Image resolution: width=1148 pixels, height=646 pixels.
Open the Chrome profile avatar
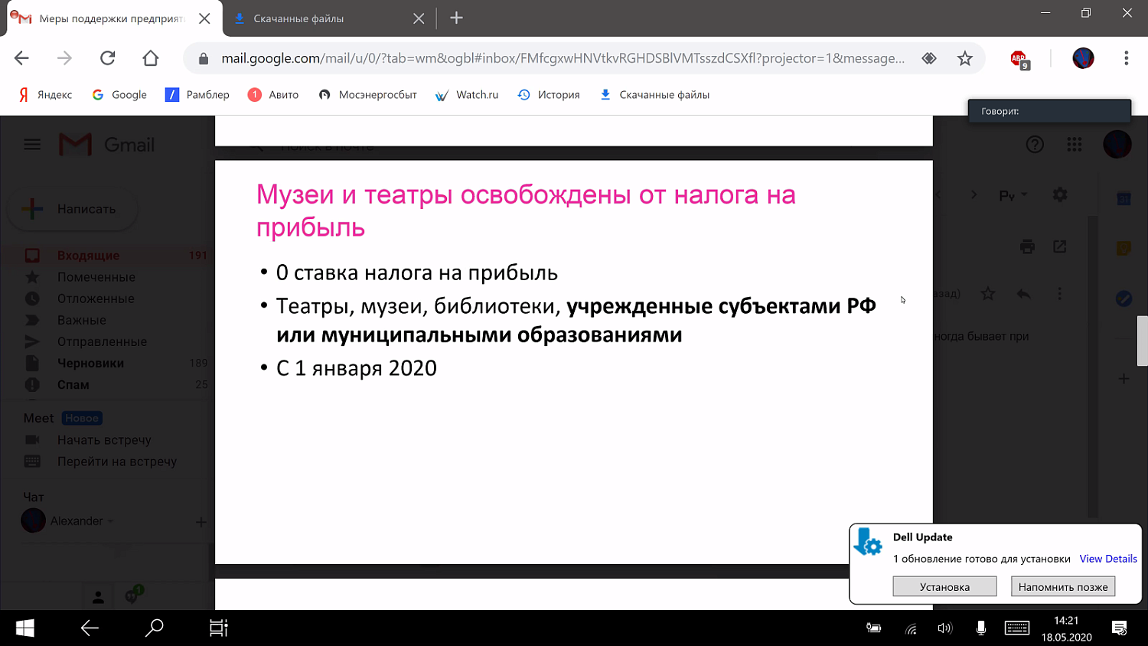[1083, 58]
